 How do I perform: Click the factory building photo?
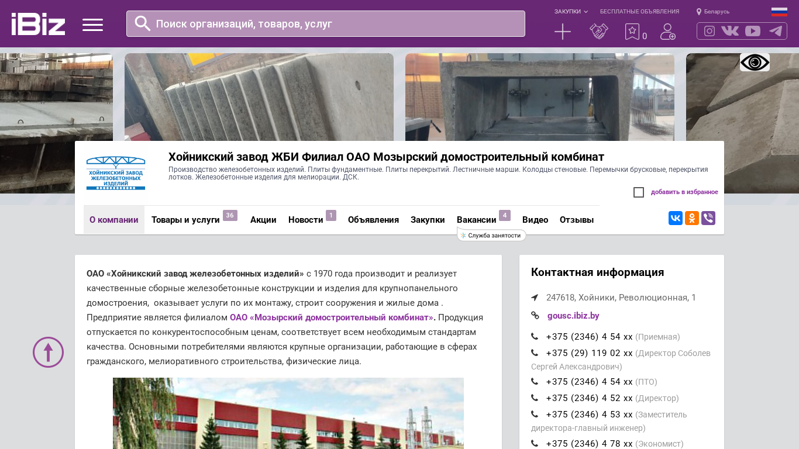pyautogui.click(x=288, y=413)
